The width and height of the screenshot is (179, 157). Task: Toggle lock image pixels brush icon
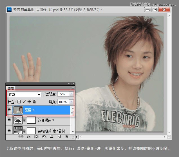point(24,101)
